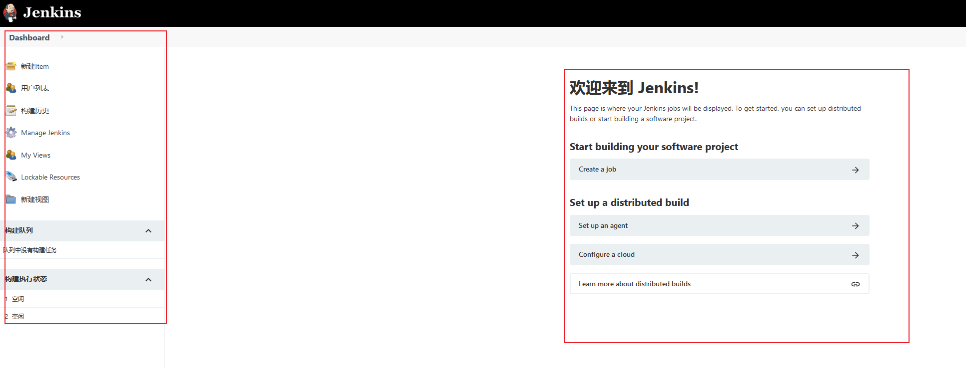Viewport: 966px width, 368px height.
Task: Collapse the 构建队列 panel chevron
Action: (148, 231)
